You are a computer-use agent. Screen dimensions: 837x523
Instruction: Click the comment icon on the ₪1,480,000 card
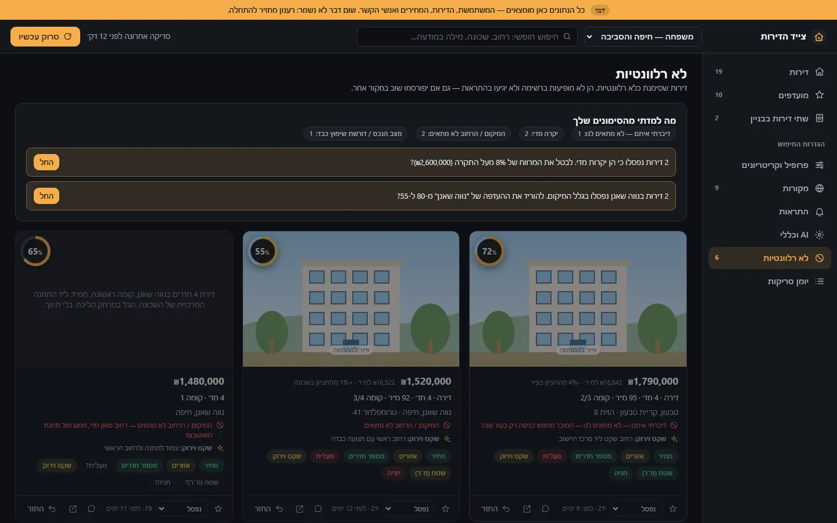[x=91, y=508]
